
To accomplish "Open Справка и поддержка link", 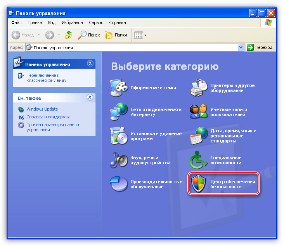I will 48,117.
